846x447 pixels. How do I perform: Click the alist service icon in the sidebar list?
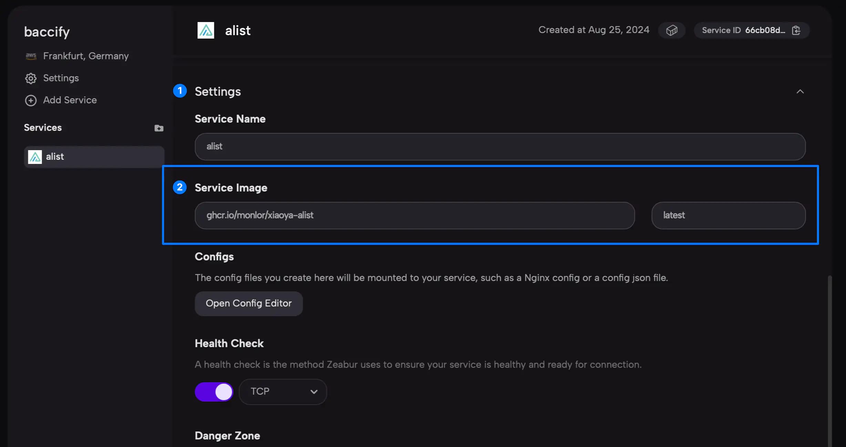pos(35,157)
